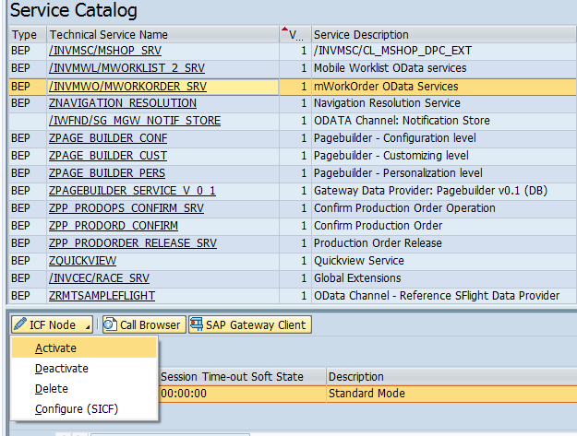Click the Call Browser icon
The height and width of the screenshot is (436, 577).
click(110, 324)
